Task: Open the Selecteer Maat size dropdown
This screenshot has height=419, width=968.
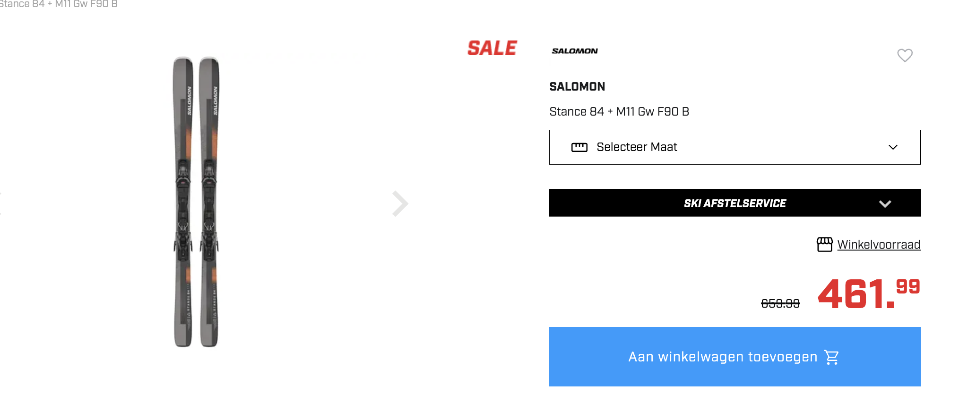Action: pyautogui.click(x=734, y=147)
